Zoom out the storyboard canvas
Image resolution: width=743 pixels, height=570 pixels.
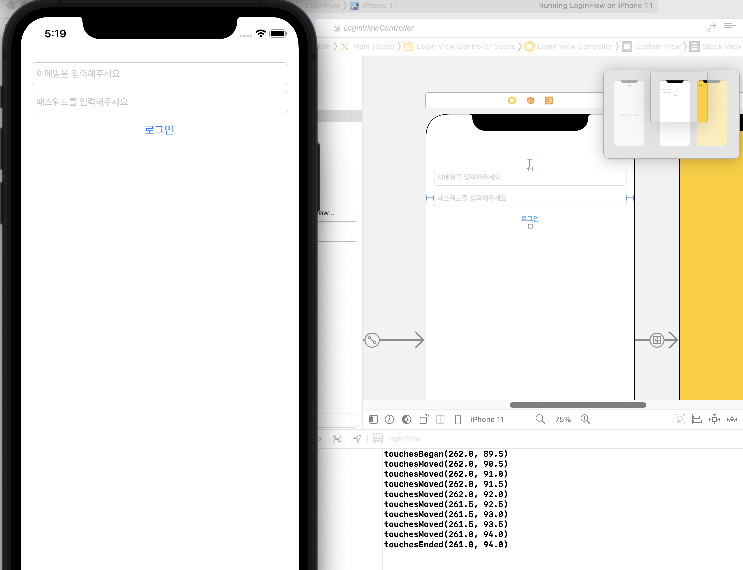[x=540, y=420]
